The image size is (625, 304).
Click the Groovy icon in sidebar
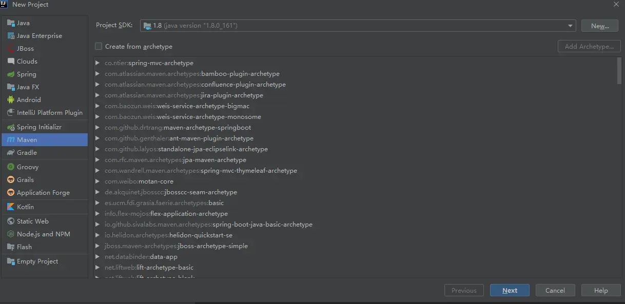click(x=11, y=167)
